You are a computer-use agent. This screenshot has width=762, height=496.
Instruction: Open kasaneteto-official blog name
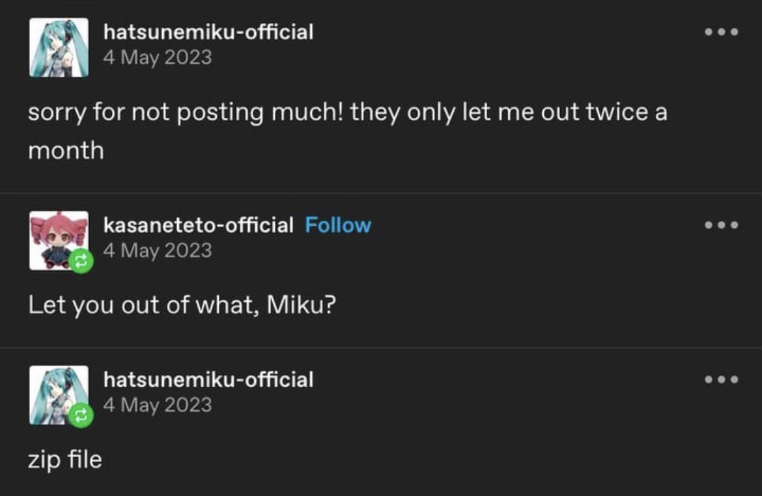click(x=198, y=225)
